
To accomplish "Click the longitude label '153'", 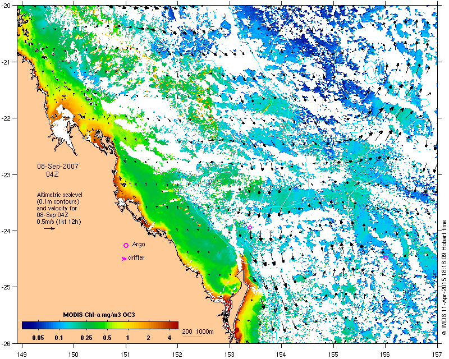I will coord(230,355).
